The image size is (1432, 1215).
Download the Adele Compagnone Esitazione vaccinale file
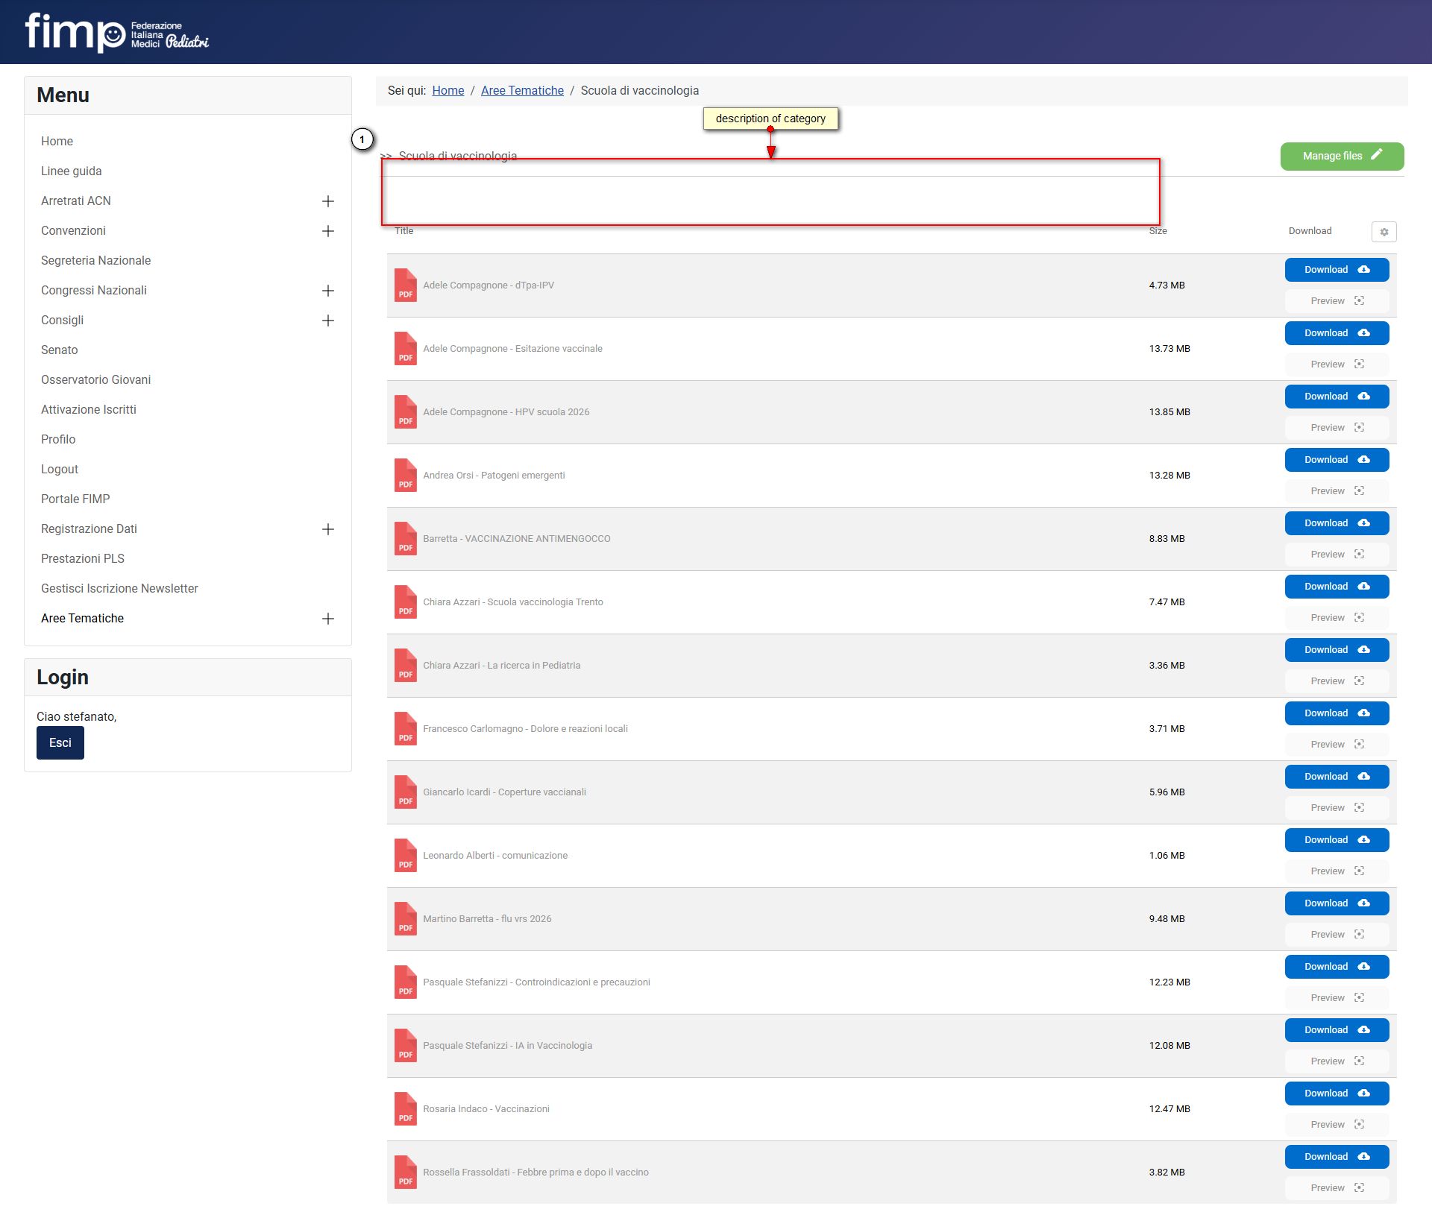click(1337, 333)
